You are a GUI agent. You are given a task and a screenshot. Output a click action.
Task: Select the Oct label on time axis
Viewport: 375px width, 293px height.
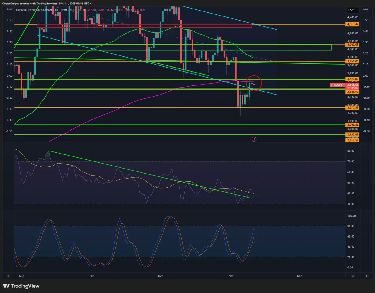pos(160,276)
